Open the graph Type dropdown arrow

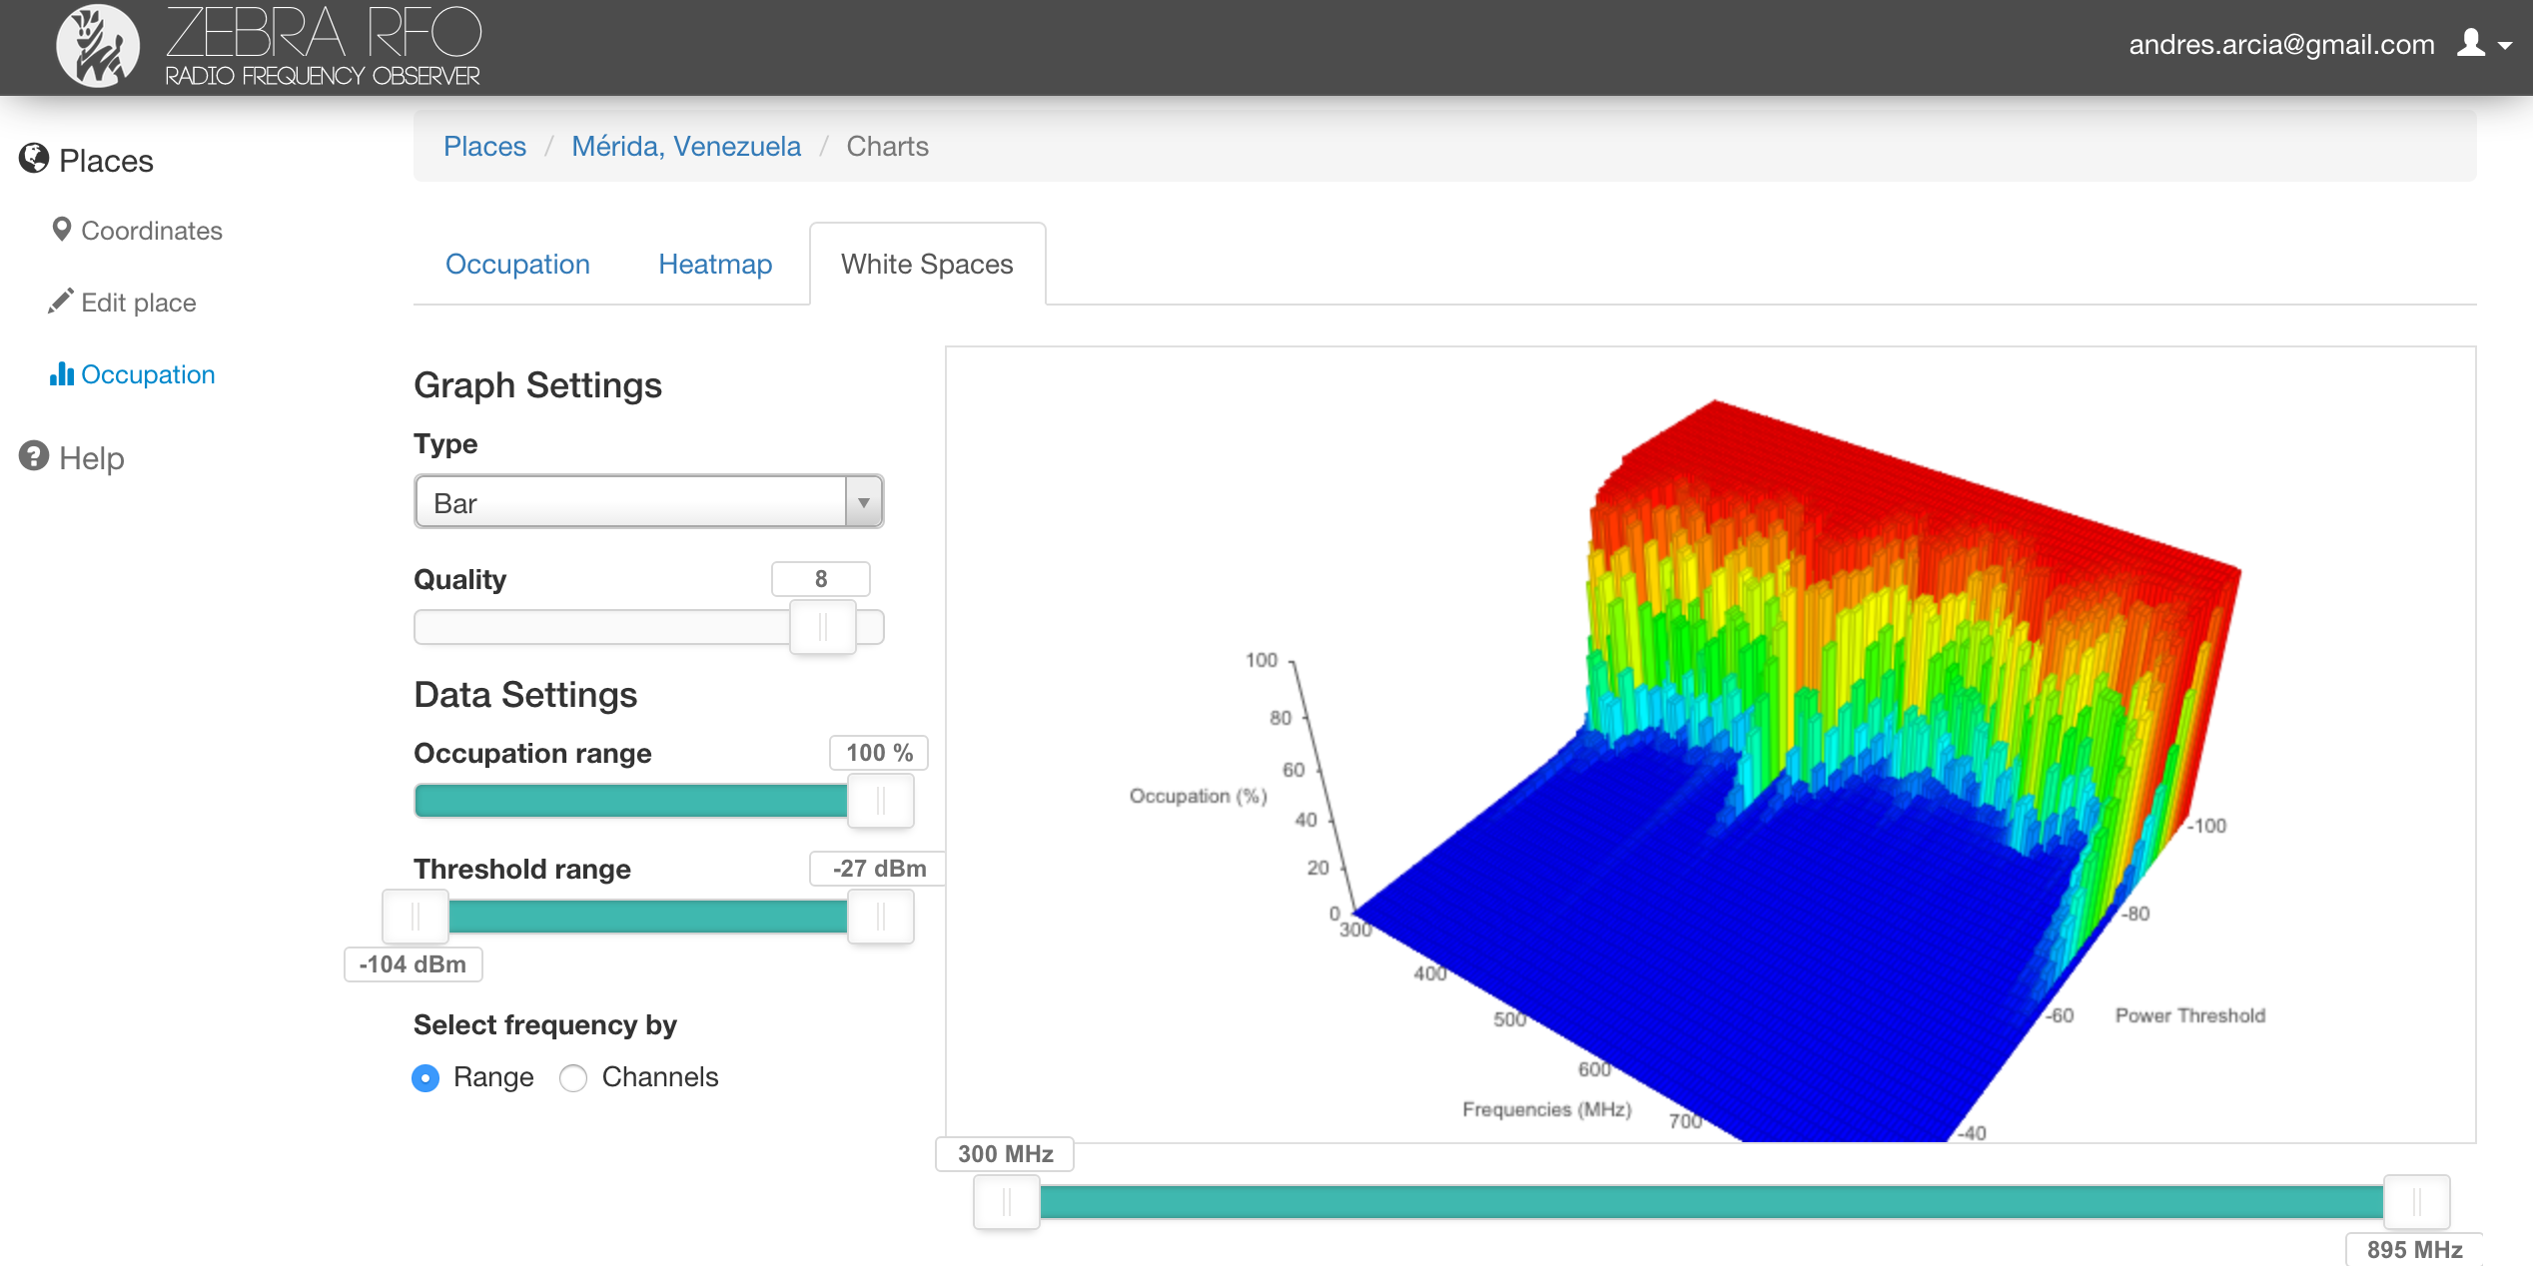click(x=863, y=502)
